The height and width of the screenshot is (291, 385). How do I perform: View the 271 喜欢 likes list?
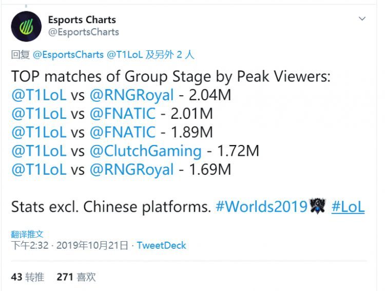pos(76,277)
